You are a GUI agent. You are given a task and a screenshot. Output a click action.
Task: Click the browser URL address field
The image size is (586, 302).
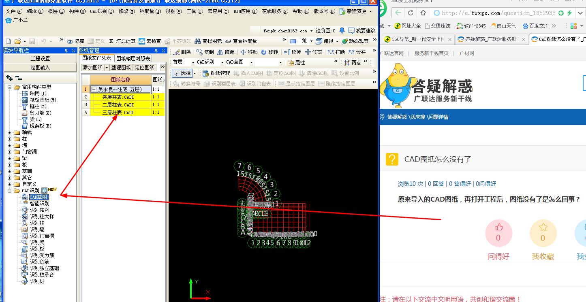[498, 13]
